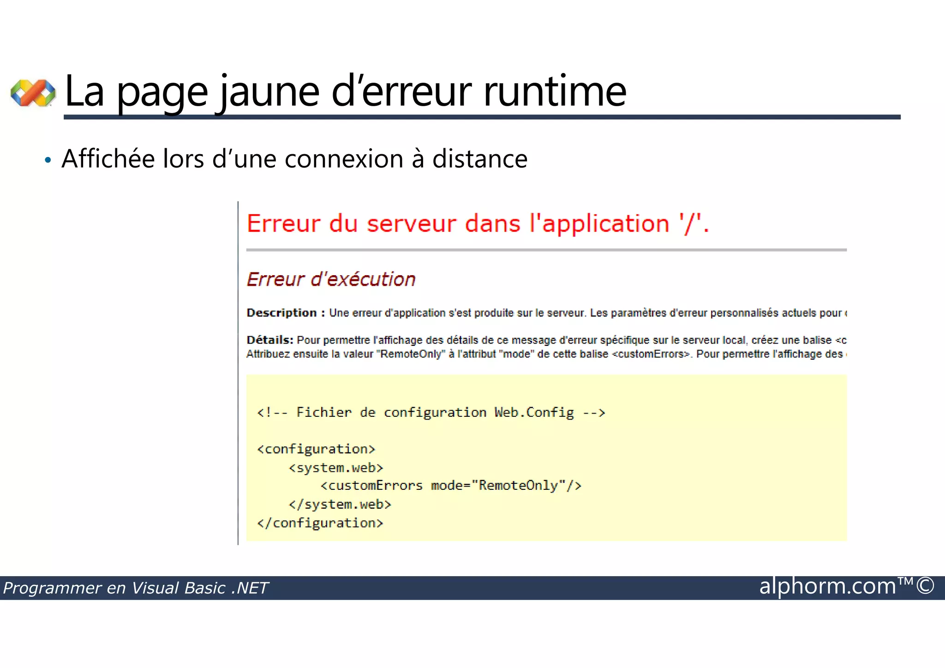Click footer text 'Programmer en Visual Basic .NET'
945x668 pixels.
click(135, 588)
